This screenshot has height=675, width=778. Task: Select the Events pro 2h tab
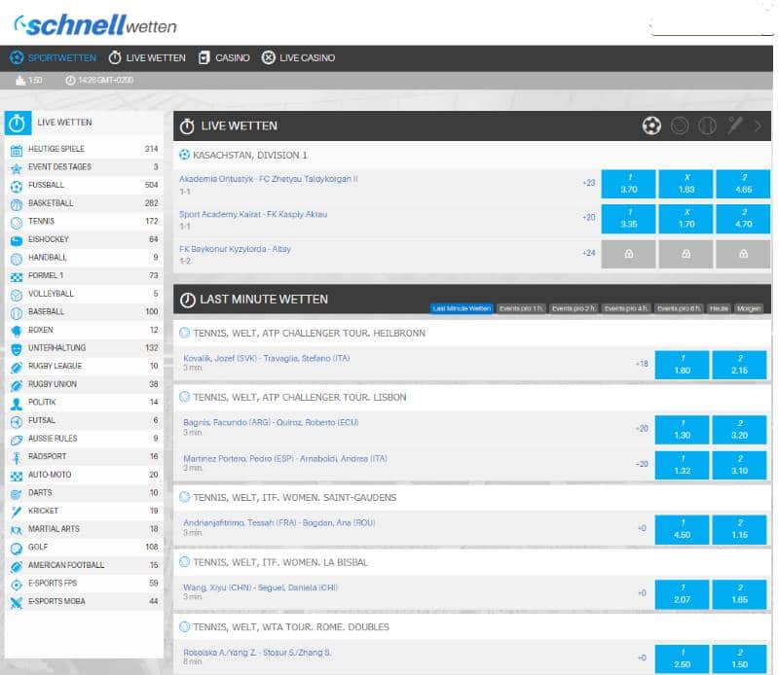[574, 308]
